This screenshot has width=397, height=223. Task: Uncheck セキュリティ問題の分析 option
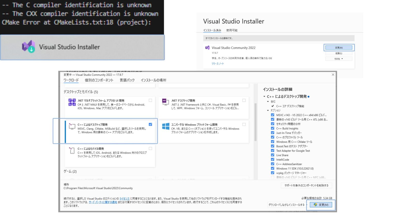pos(272,124)
